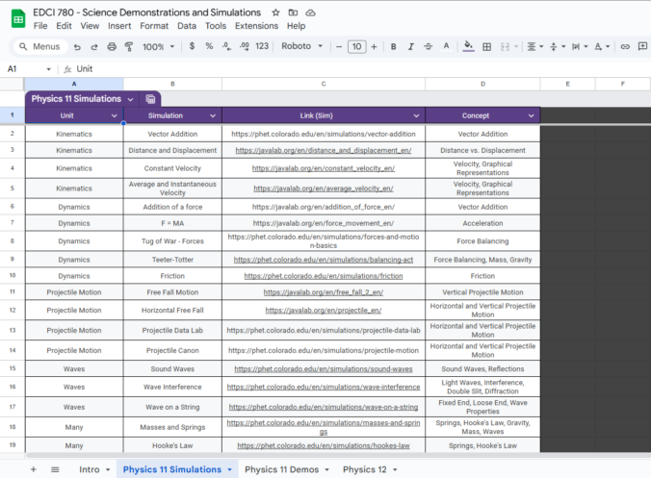Open the move-to-folder icon
651x478 pixels.
(293, 13)
